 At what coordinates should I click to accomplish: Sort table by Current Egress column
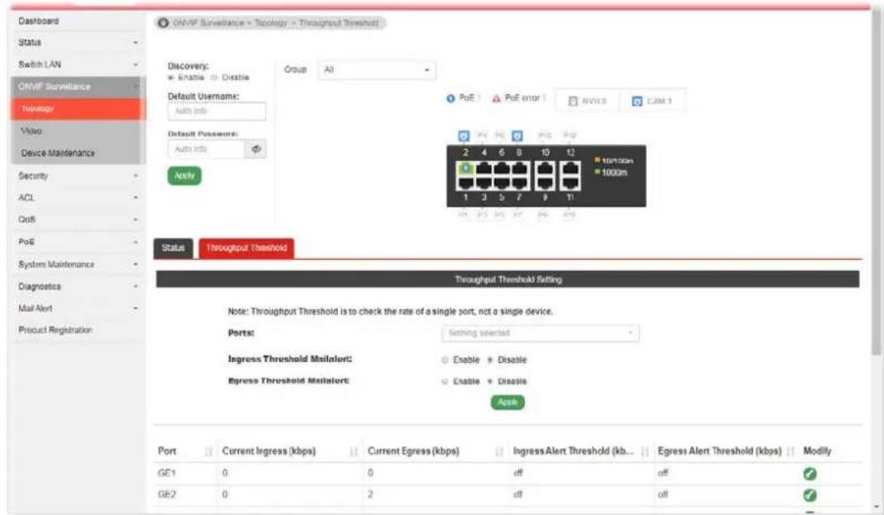[x=499, y=452]
